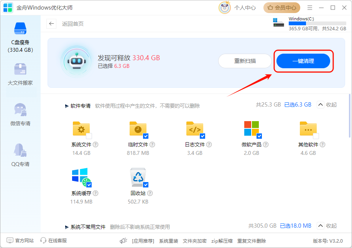Collapse the 系统不常用文件 section with 收起
The width and height of the screenshot is (352, 248).
(327, 226)
